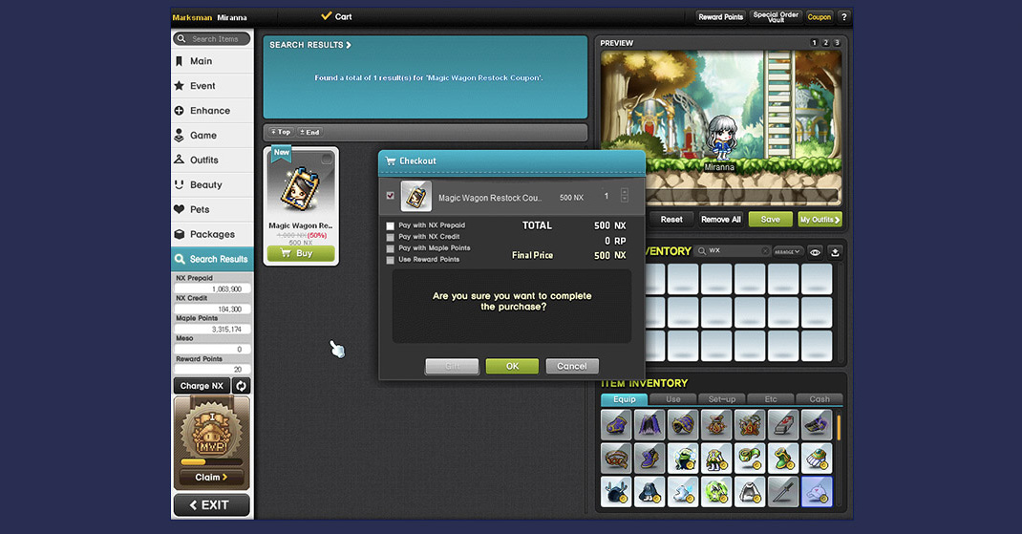The height and width of the screenshot is (534, 1022).
Task: Open the Event category
Action: pos(212,86)
